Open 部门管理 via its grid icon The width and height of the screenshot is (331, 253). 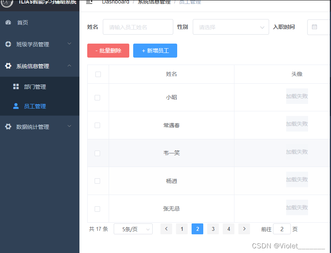coord(16,86)
